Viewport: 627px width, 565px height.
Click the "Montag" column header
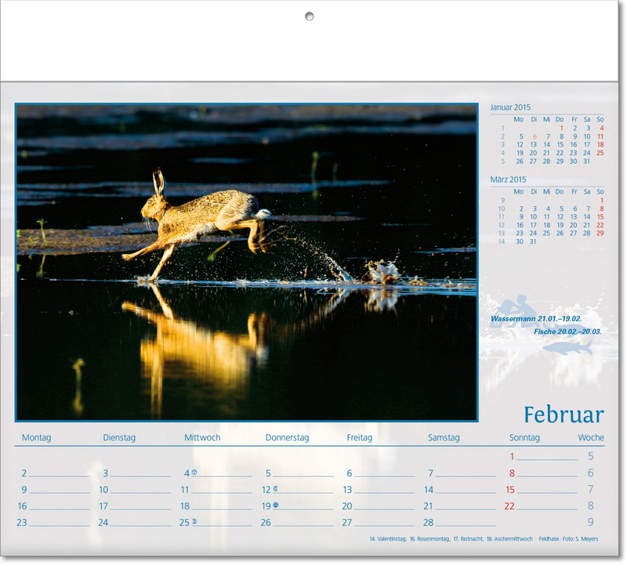click(x=36, y=437)
